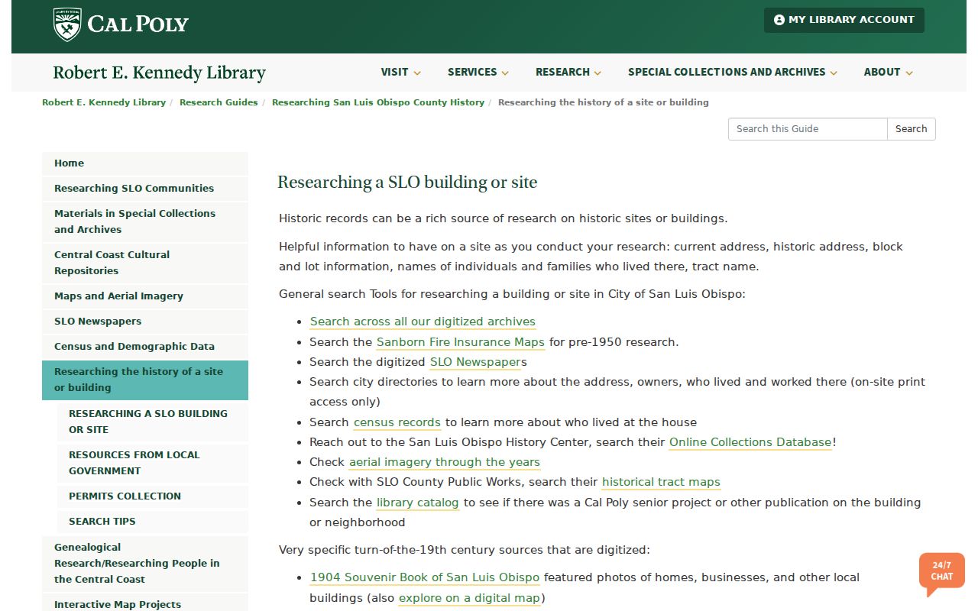Open Online Collections Database link
Screen dimensions: 978x611
coord(750,442)
